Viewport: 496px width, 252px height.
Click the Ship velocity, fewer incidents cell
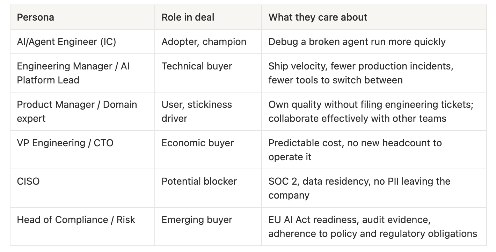point(374,73)
